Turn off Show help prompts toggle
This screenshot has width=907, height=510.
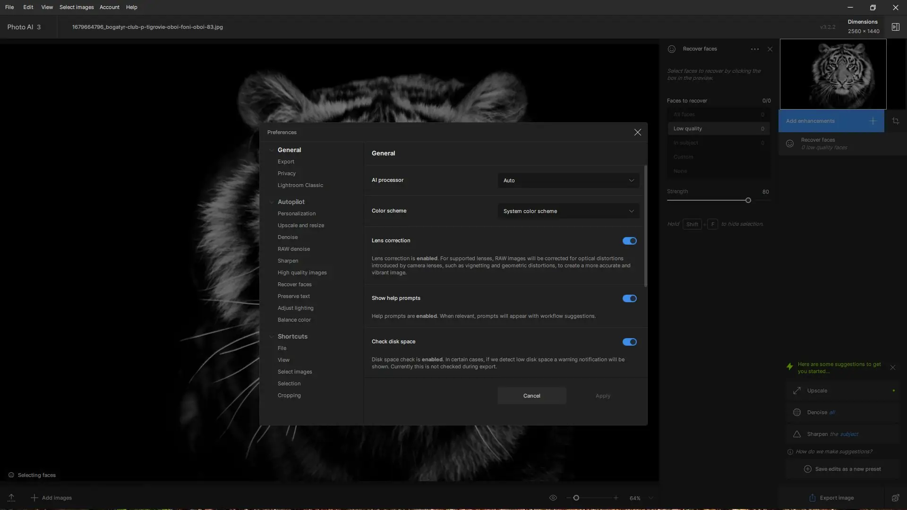click(629, 298)
